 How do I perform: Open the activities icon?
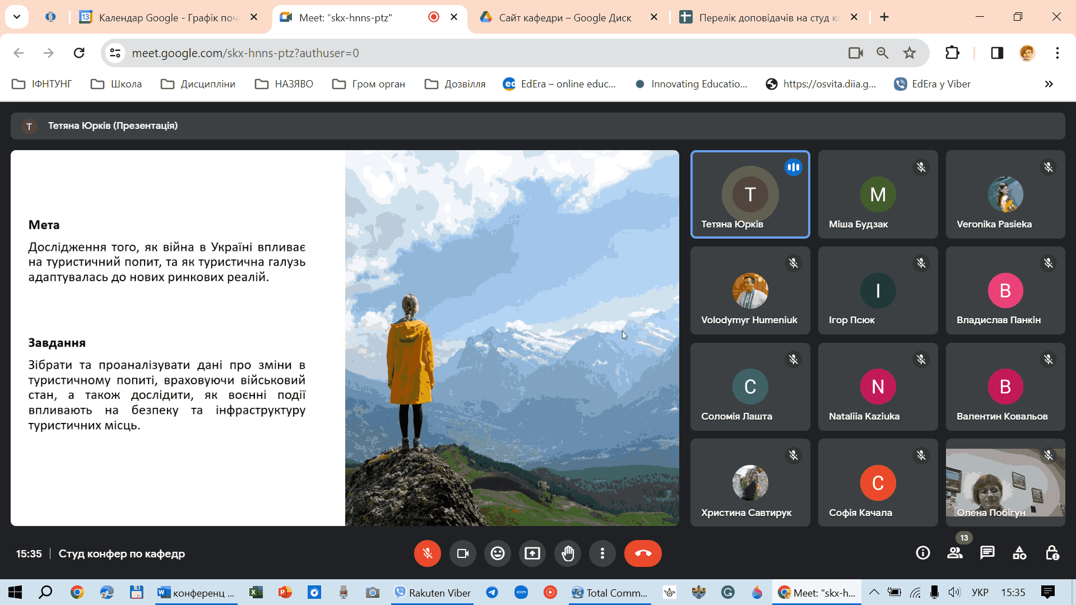tap(1019, 553)
